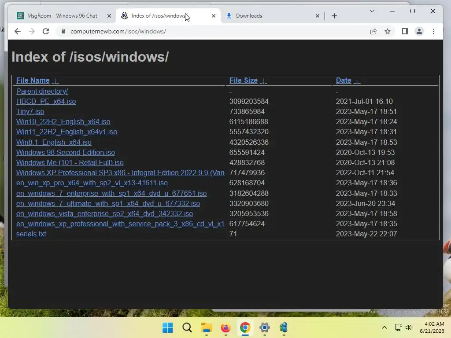
Task: Click the file size 6115186688
Action: point(249,121)
